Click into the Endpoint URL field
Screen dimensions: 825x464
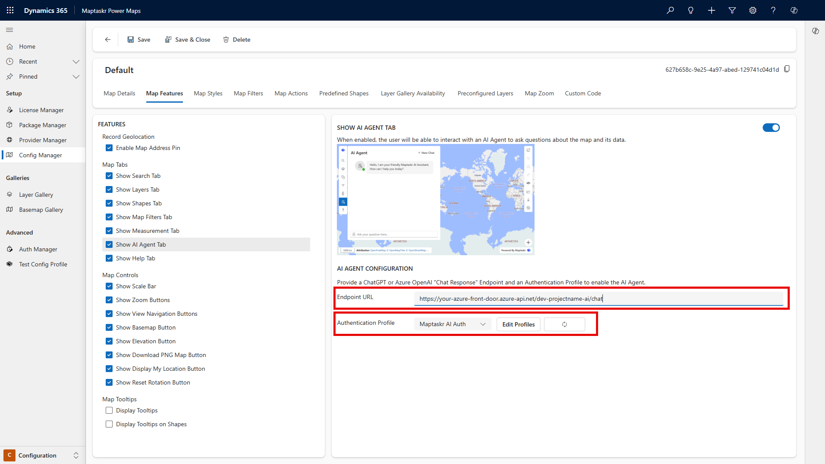coord(597,299)
